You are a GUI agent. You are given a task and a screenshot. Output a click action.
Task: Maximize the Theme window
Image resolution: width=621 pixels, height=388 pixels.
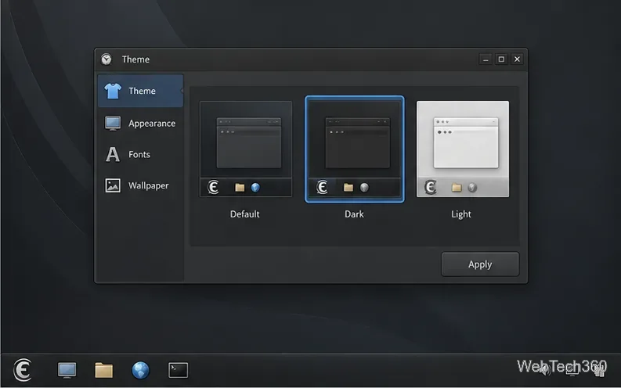coord(501,59)
